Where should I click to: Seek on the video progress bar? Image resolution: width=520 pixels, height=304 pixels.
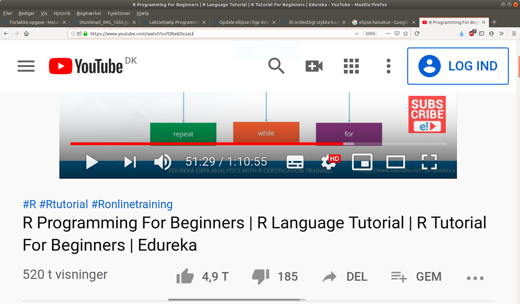258,144
